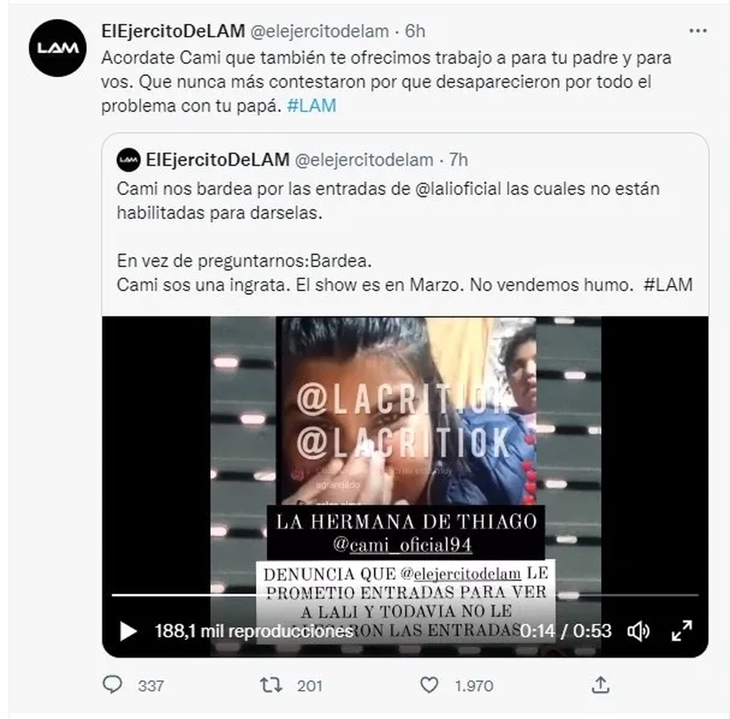Image resolution: width=730 pixels, height=719 pixels.
Task: Click the @elejercitodelam handle in main tweet
Action: pyautogui.click(x=319, y=31)
